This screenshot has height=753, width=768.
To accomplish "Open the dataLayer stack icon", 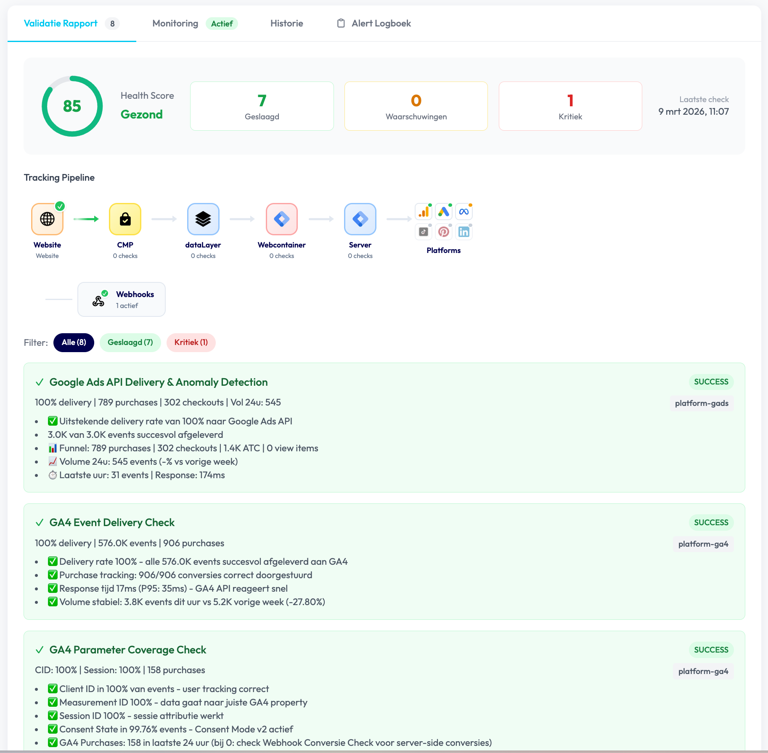I will point(203,219).
